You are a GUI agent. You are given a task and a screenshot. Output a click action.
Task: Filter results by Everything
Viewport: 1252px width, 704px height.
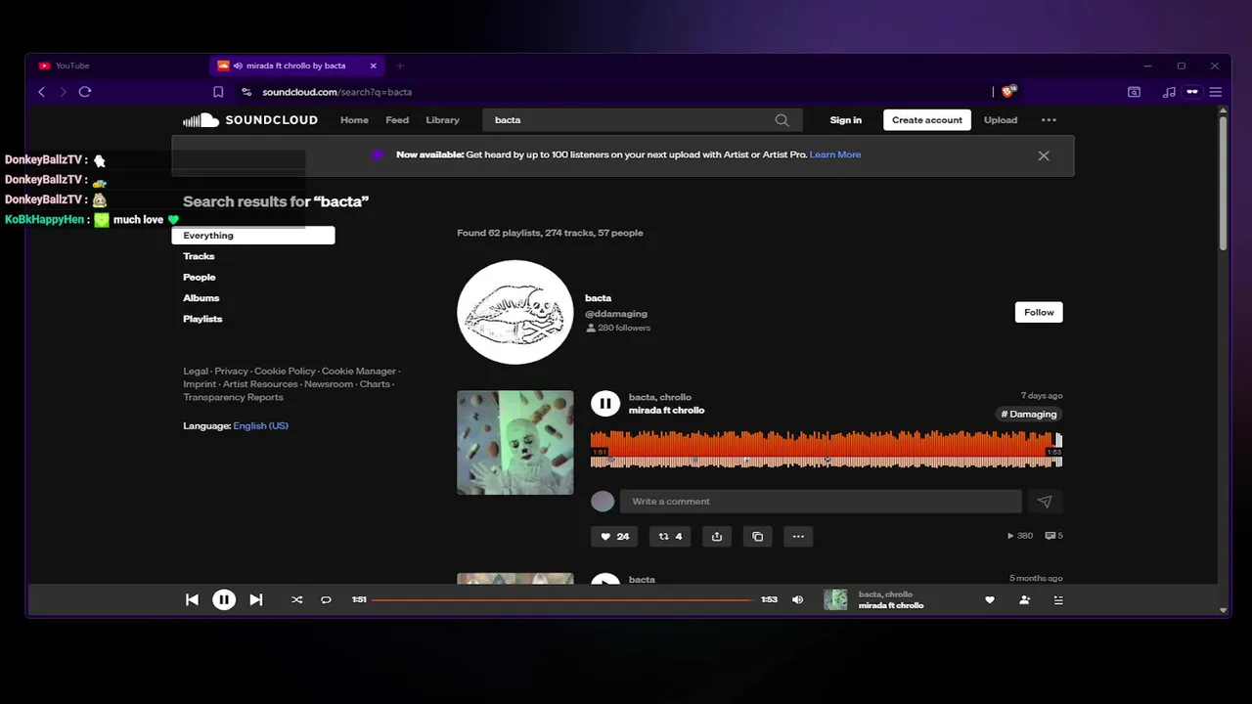point(253,236)
